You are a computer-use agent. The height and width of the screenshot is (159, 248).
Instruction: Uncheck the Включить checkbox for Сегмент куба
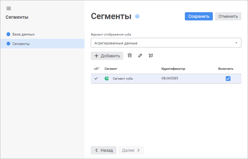[x=228, y=78]
